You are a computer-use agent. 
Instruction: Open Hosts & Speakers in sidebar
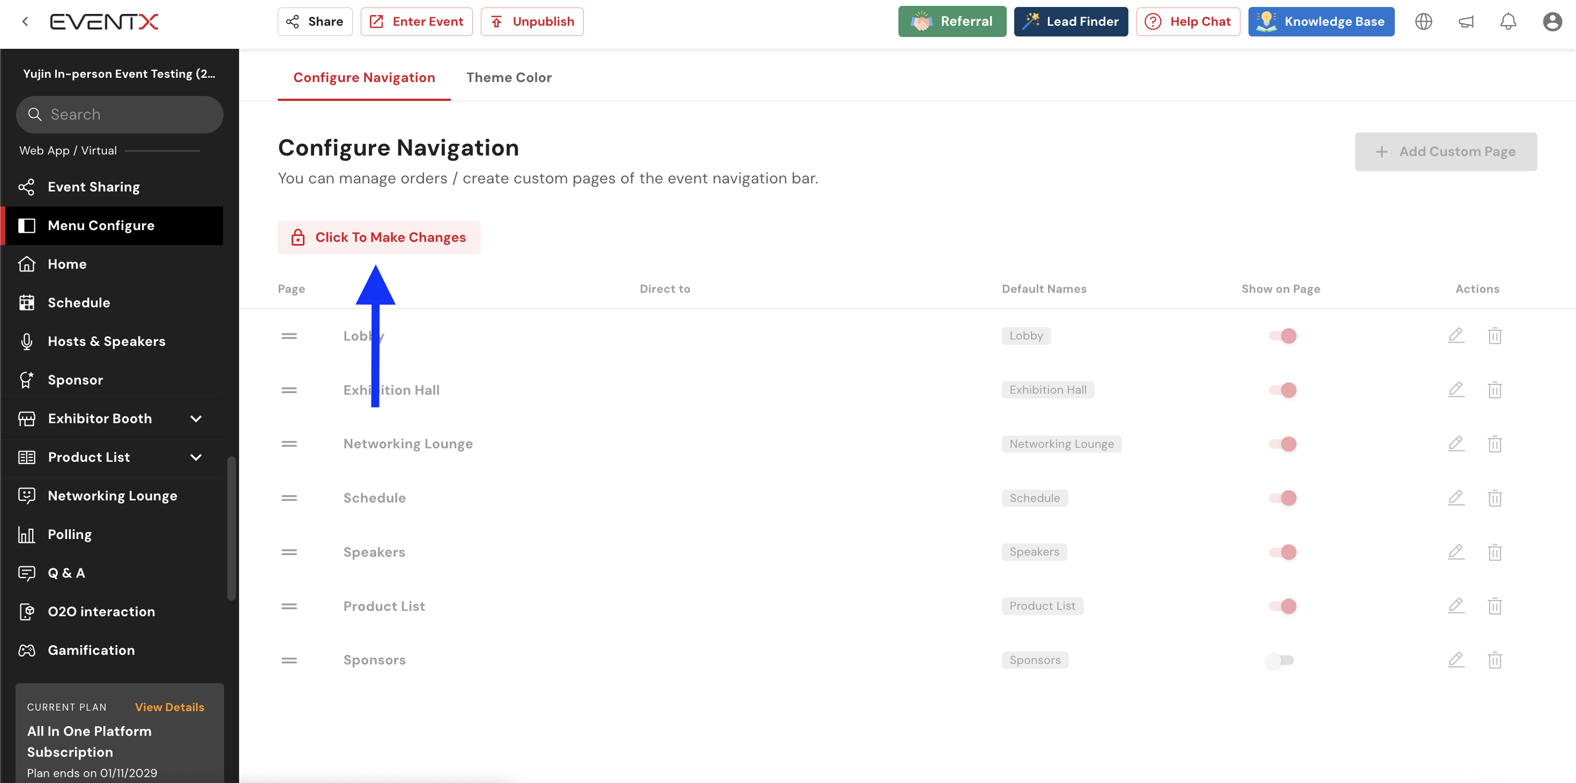pos(107,341)
